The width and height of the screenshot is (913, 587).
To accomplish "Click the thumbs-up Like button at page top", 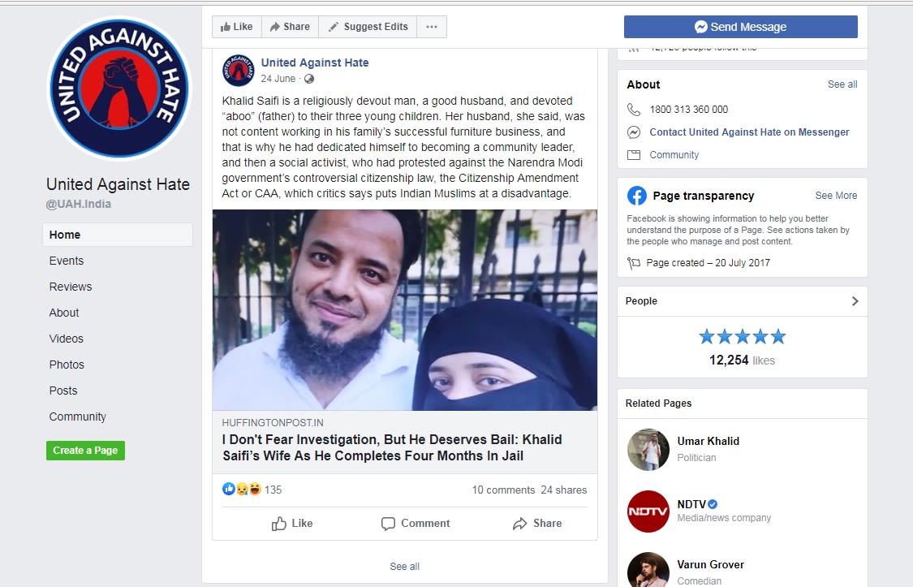I will point(236,27).
